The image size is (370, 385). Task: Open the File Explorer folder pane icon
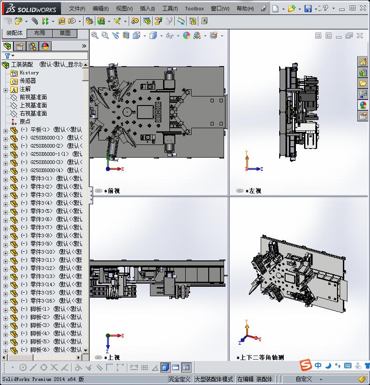click(363, 83)
